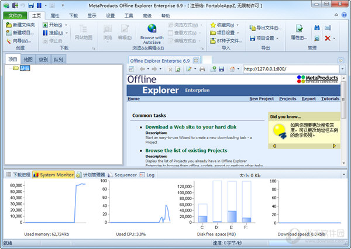Expand 项目设置 dropdown in export group
The width and height of the screenshot is (351, 249).
coord(277,38)
